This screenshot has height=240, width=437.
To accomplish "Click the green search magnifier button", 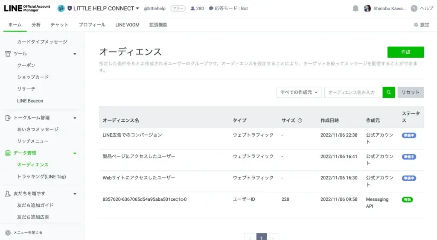I will click(x=388, y=92).
